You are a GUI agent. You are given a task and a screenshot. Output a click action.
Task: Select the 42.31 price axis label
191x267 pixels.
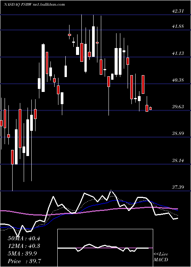(x=178, y=11)
